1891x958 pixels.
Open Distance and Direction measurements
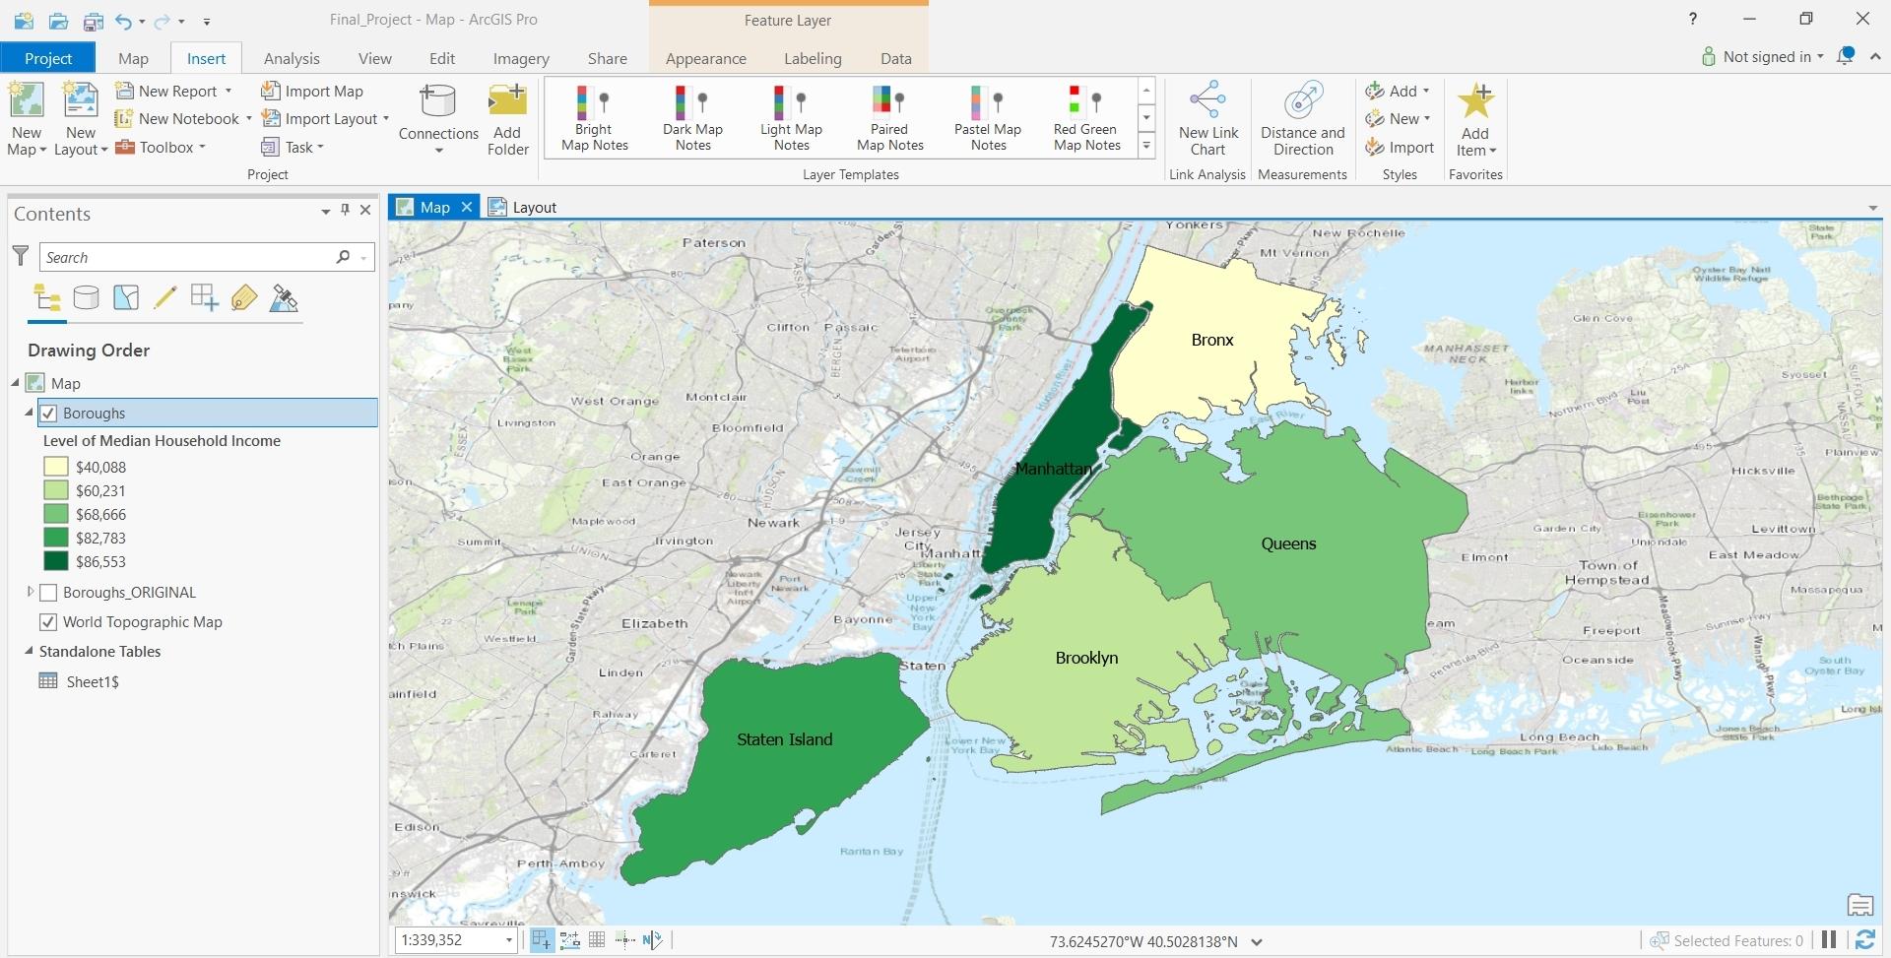1302,116
